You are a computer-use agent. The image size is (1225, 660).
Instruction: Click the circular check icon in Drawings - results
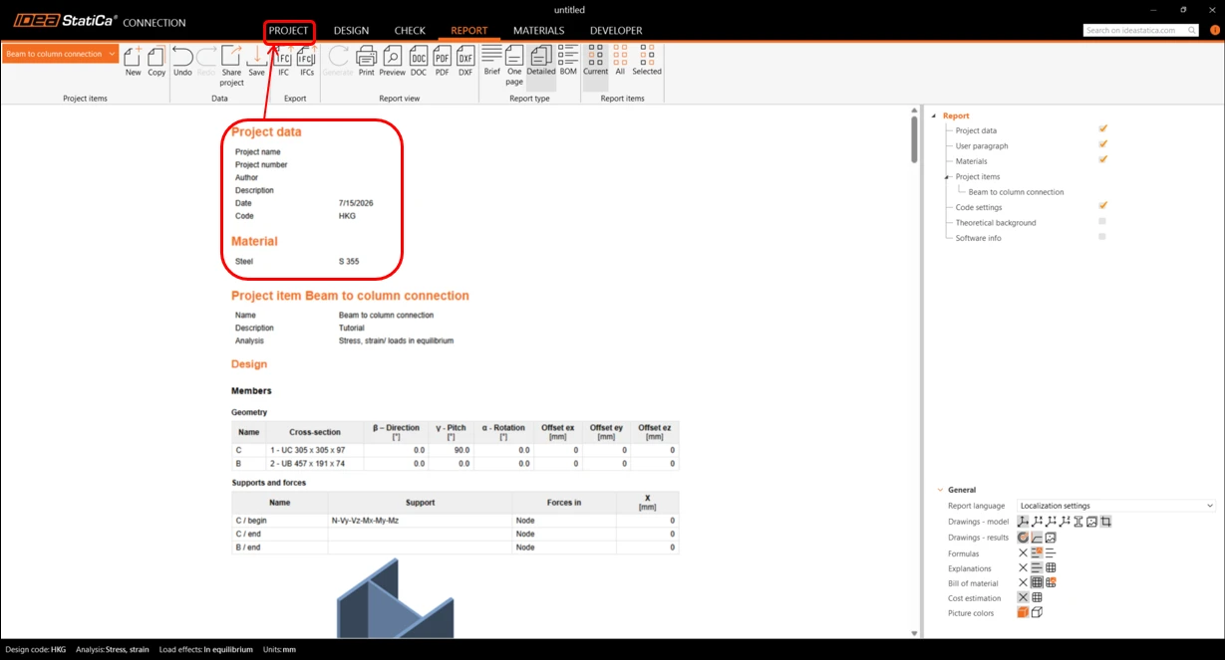pyautogui.click(x=1023, y=538)
